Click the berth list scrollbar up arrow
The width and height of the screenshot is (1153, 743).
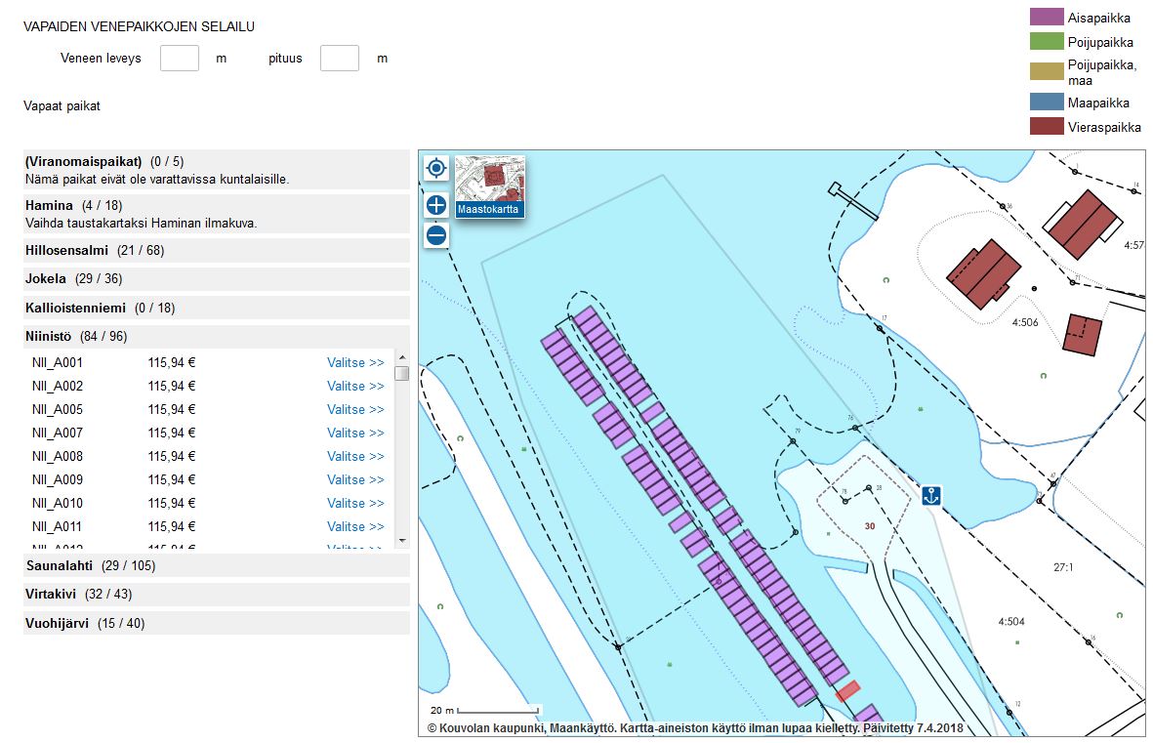tap(402, 357)
